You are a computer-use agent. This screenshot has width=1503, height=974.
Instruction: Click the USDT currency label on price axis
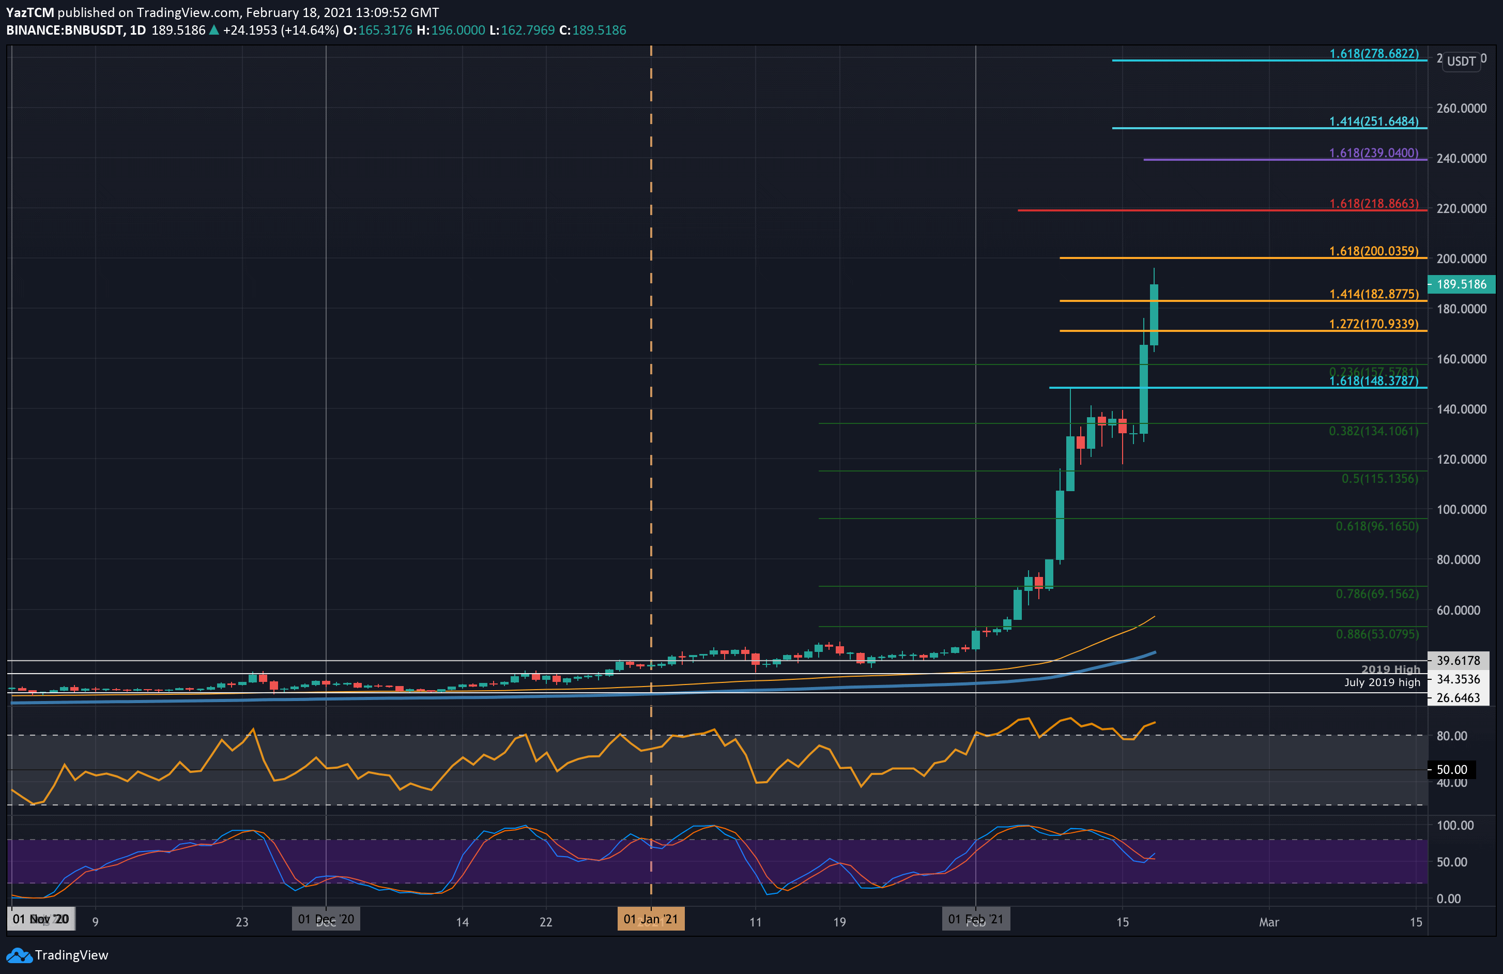tap(1461, 62)
